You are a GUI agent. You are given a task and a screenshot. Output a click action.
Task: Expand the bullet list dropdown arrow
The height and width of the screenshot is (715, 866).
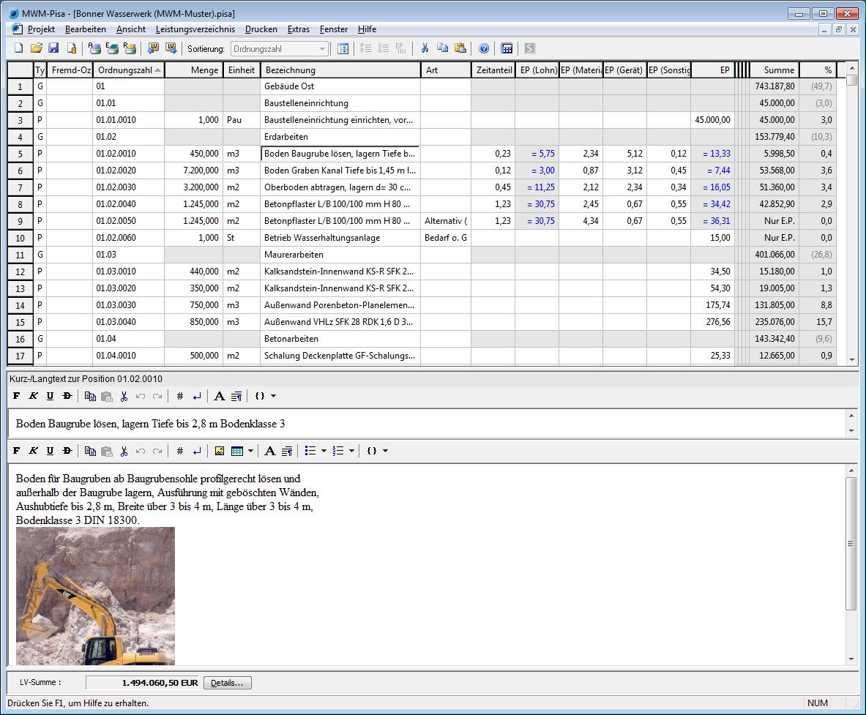(x=324, y=451)
